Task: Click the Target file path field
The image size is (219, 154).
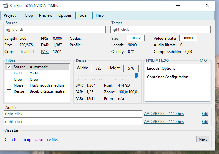Action: [x=160, y=30]
